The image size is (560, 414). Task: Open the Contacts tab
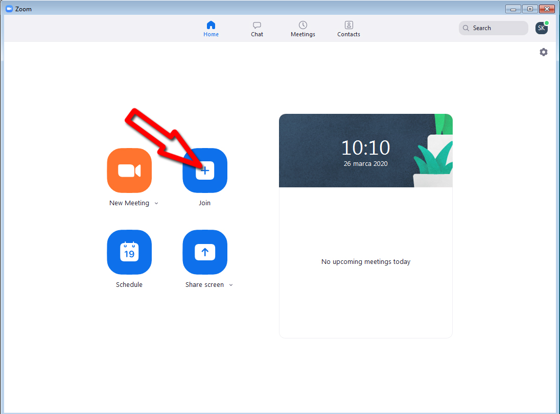pos(348,29)
